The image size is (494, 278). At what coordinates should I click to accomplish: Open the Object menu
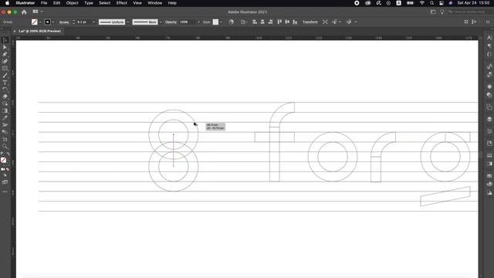pyautogui.click(x=72, y=3)
